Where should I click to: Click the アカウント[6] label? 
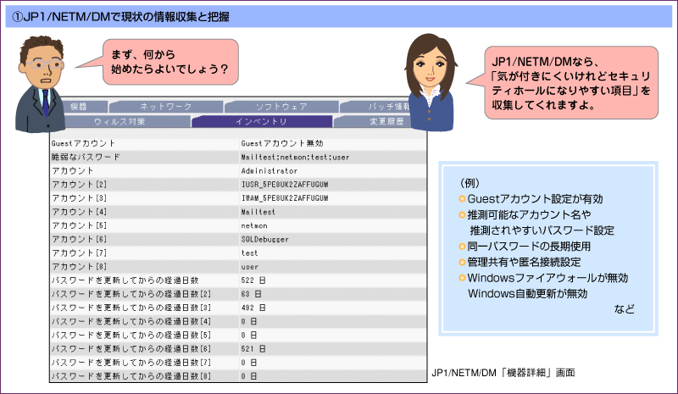point(79,239)
